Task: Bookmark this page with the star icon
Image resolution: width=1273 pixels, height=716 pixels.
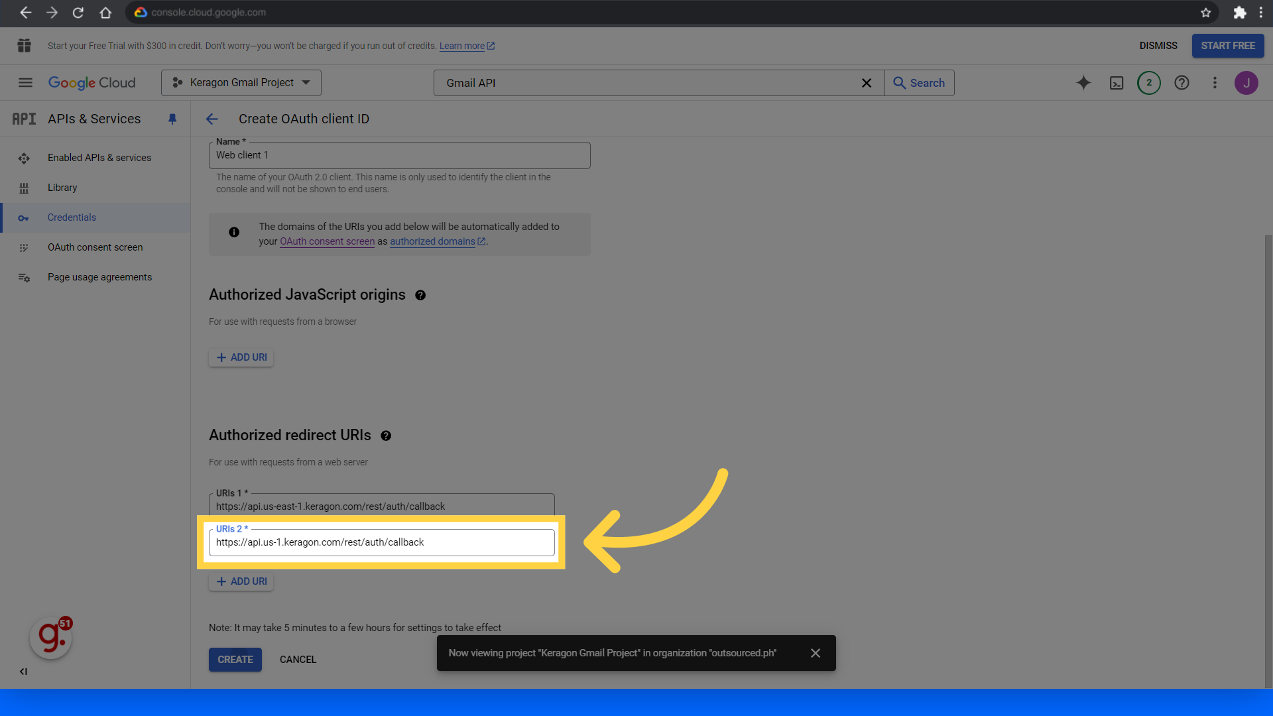Action: pos(1206,13)
